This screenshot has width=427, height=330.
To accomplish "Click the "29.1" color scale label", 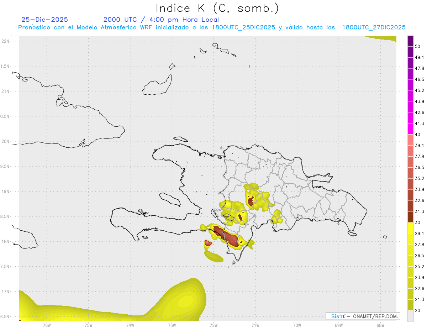I will pyautogui.click(x=420, y=234).
